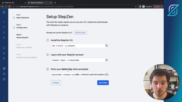Click the Step 2 green checkmark
182x102 pixels.
[14, 27]
